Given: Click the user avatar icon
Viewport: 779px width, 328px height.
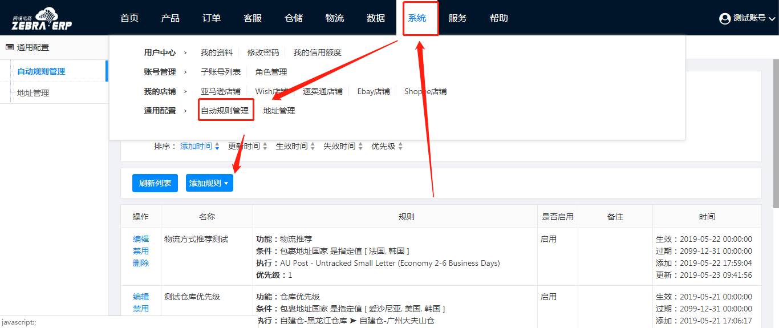Looking at the screenshot, I should (x=725, y=18).
